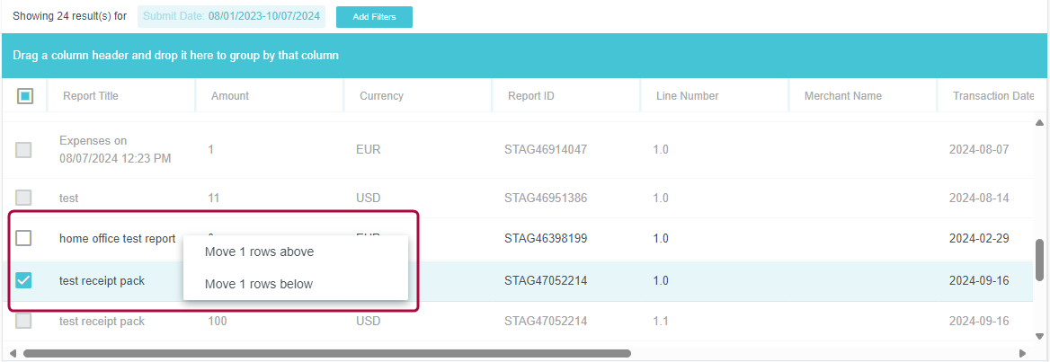This screenshot has height=362, width=1050.
Task: Choose 'Move 1 rows below' from context menu
Action: pyautogui.click(x=259, y=284)
